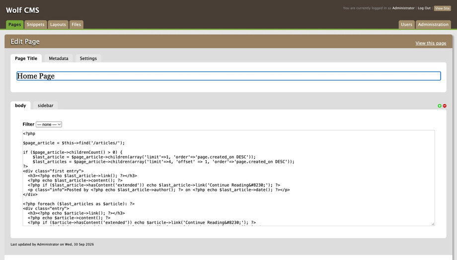The image size is (457, 260).
Task: Open the Files tab
Action: coord(76,24)
